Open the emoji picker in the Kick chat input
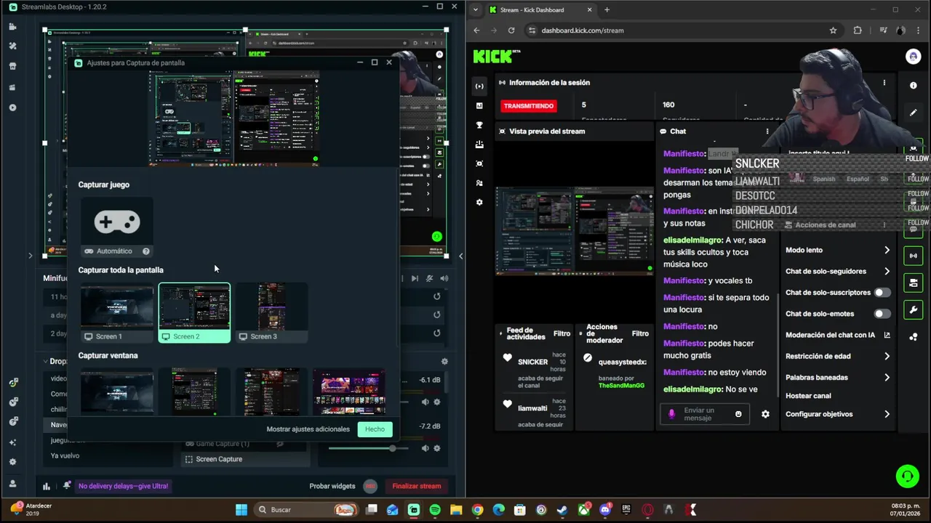The image size is (931, 523). [x=738, y=414]
